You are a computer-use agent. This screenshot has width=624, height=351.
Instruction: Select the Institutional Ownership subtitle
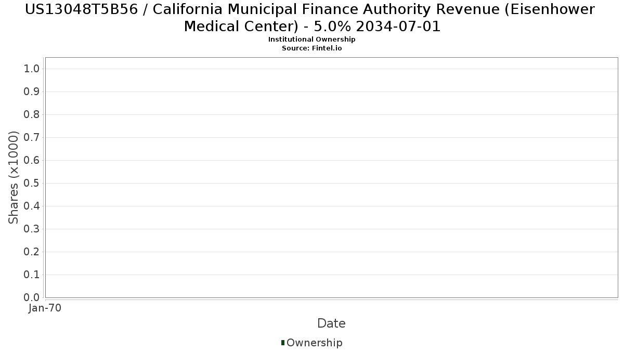(x=311, y=40)
